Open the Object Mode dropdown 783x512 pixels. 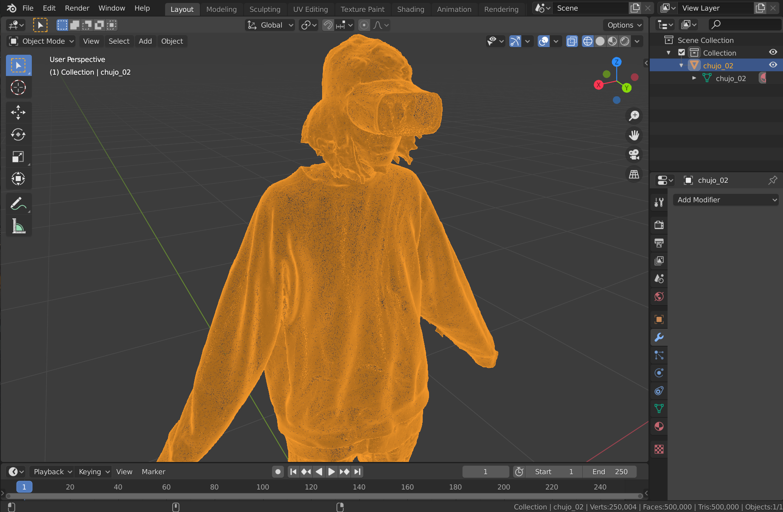[41, 41]
